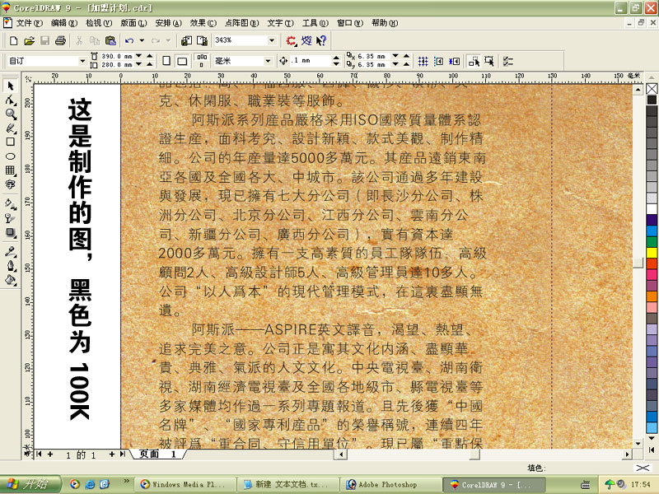Switch to Windows Media Player taskbar button

point(185,484)
